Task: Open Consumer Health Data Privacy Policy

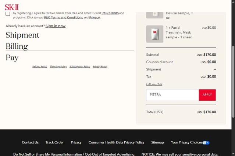Action: 116,142
